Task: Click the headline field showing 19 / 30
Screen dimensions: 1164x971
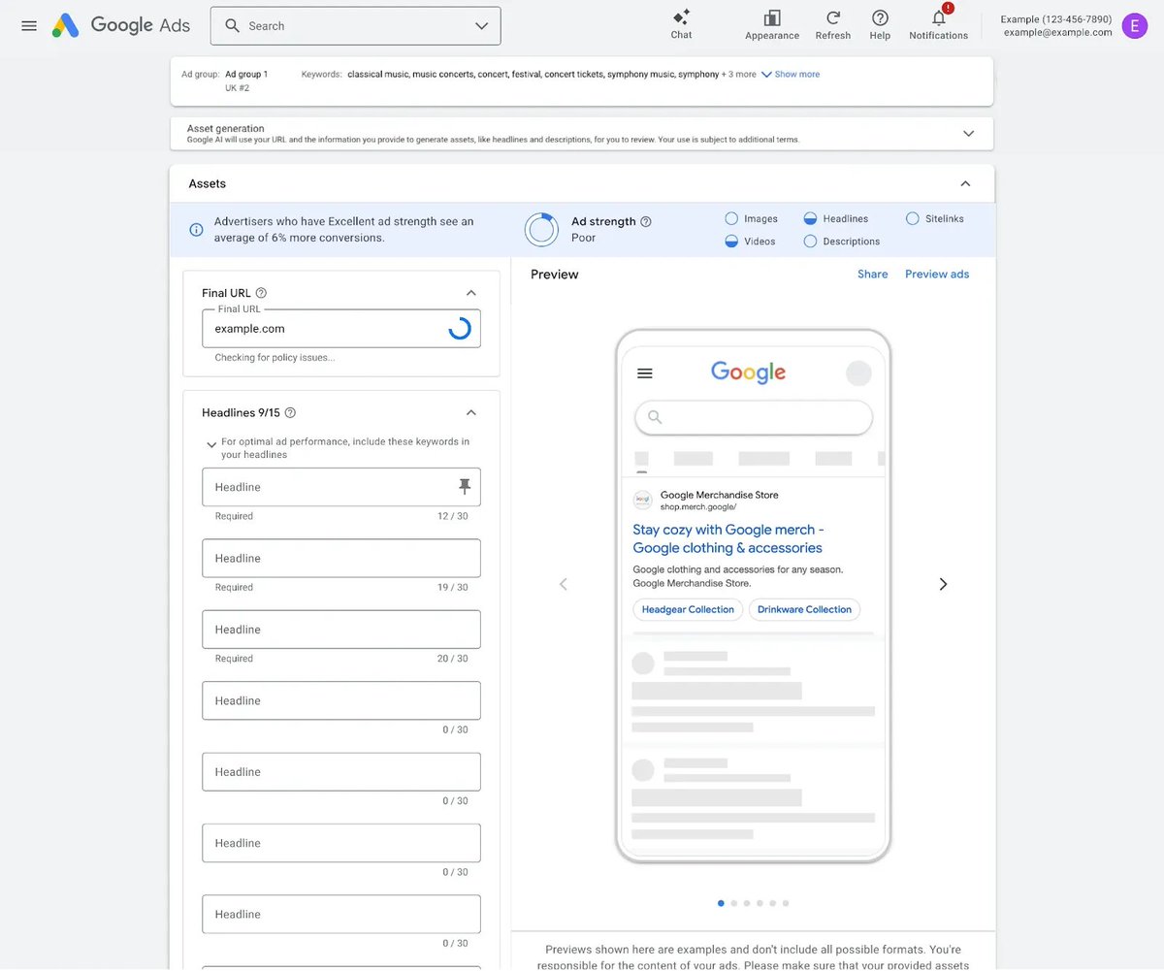Action: click(x=341, y=559)
